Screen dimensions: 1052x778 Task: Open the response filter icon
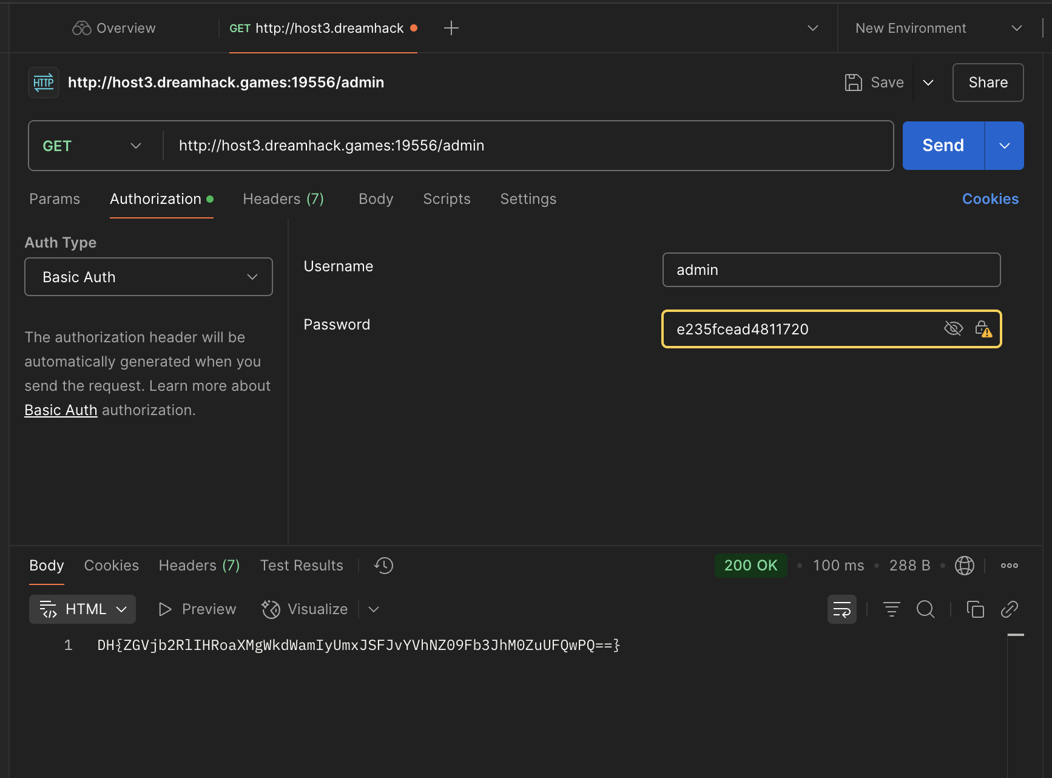891,609
